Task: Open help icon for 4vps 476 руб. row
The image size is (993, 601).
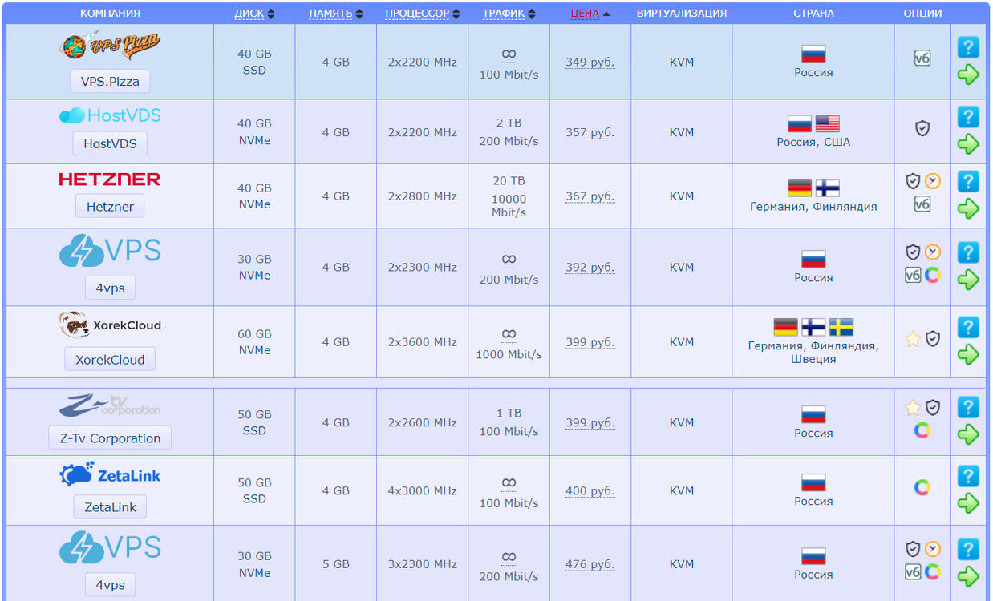Action: pyautogui.click(x=968, y=549)
